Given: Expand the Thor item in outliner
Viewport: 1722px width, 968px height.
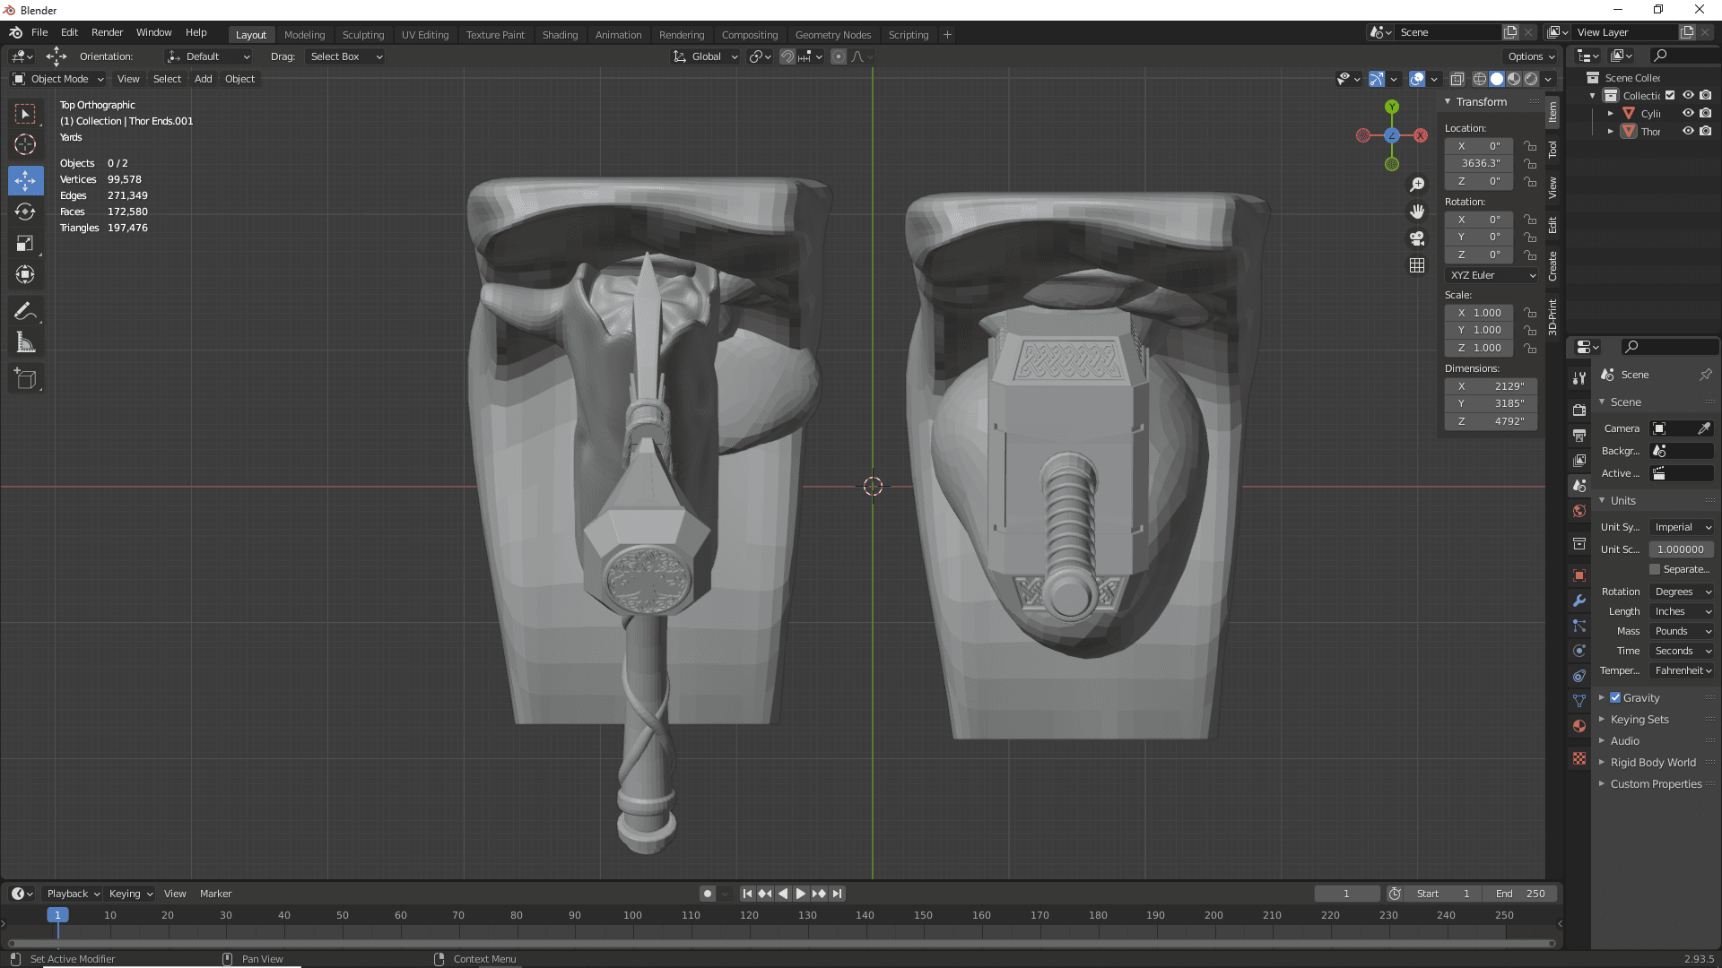Looking at the screenshot, I should click(1611, 131).
